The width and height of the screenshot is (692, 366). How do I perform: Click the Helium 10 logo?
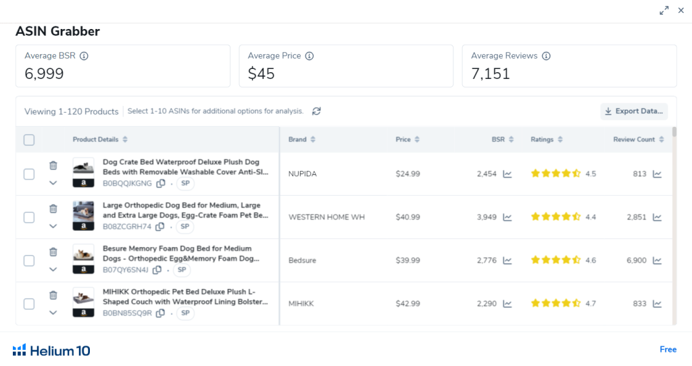51,350
